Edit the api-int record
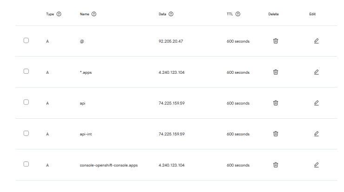This screenshot has width=344, height=192. (x=317, y=134)
